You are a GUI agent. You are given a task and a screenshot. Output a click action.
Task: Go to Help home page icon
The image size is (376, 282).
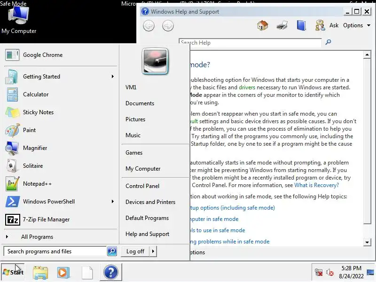[x=263, y=25]
